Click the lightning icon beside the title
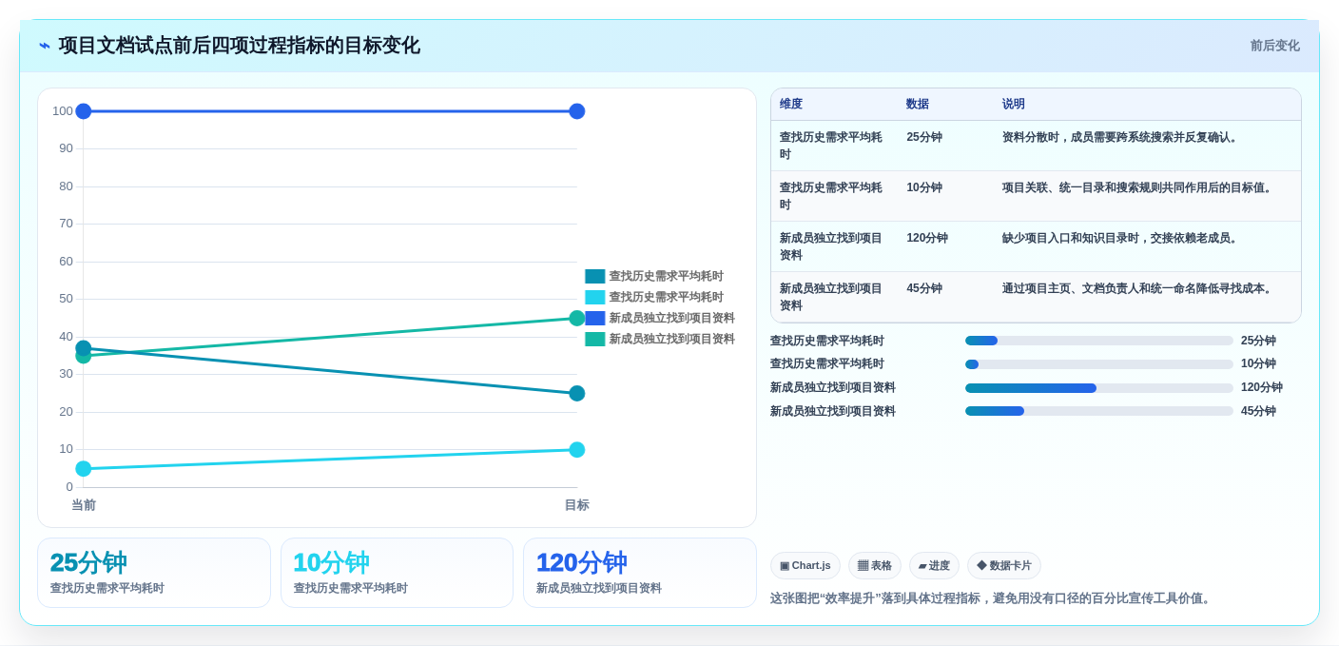This screenshot has width=1339, height=646. coord(45,46)
